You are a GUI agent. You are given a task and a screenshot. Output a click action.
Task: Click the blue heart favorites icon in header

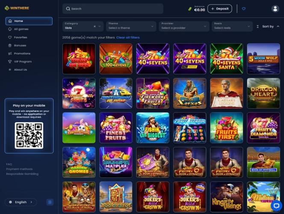click(x=244, y=9)
